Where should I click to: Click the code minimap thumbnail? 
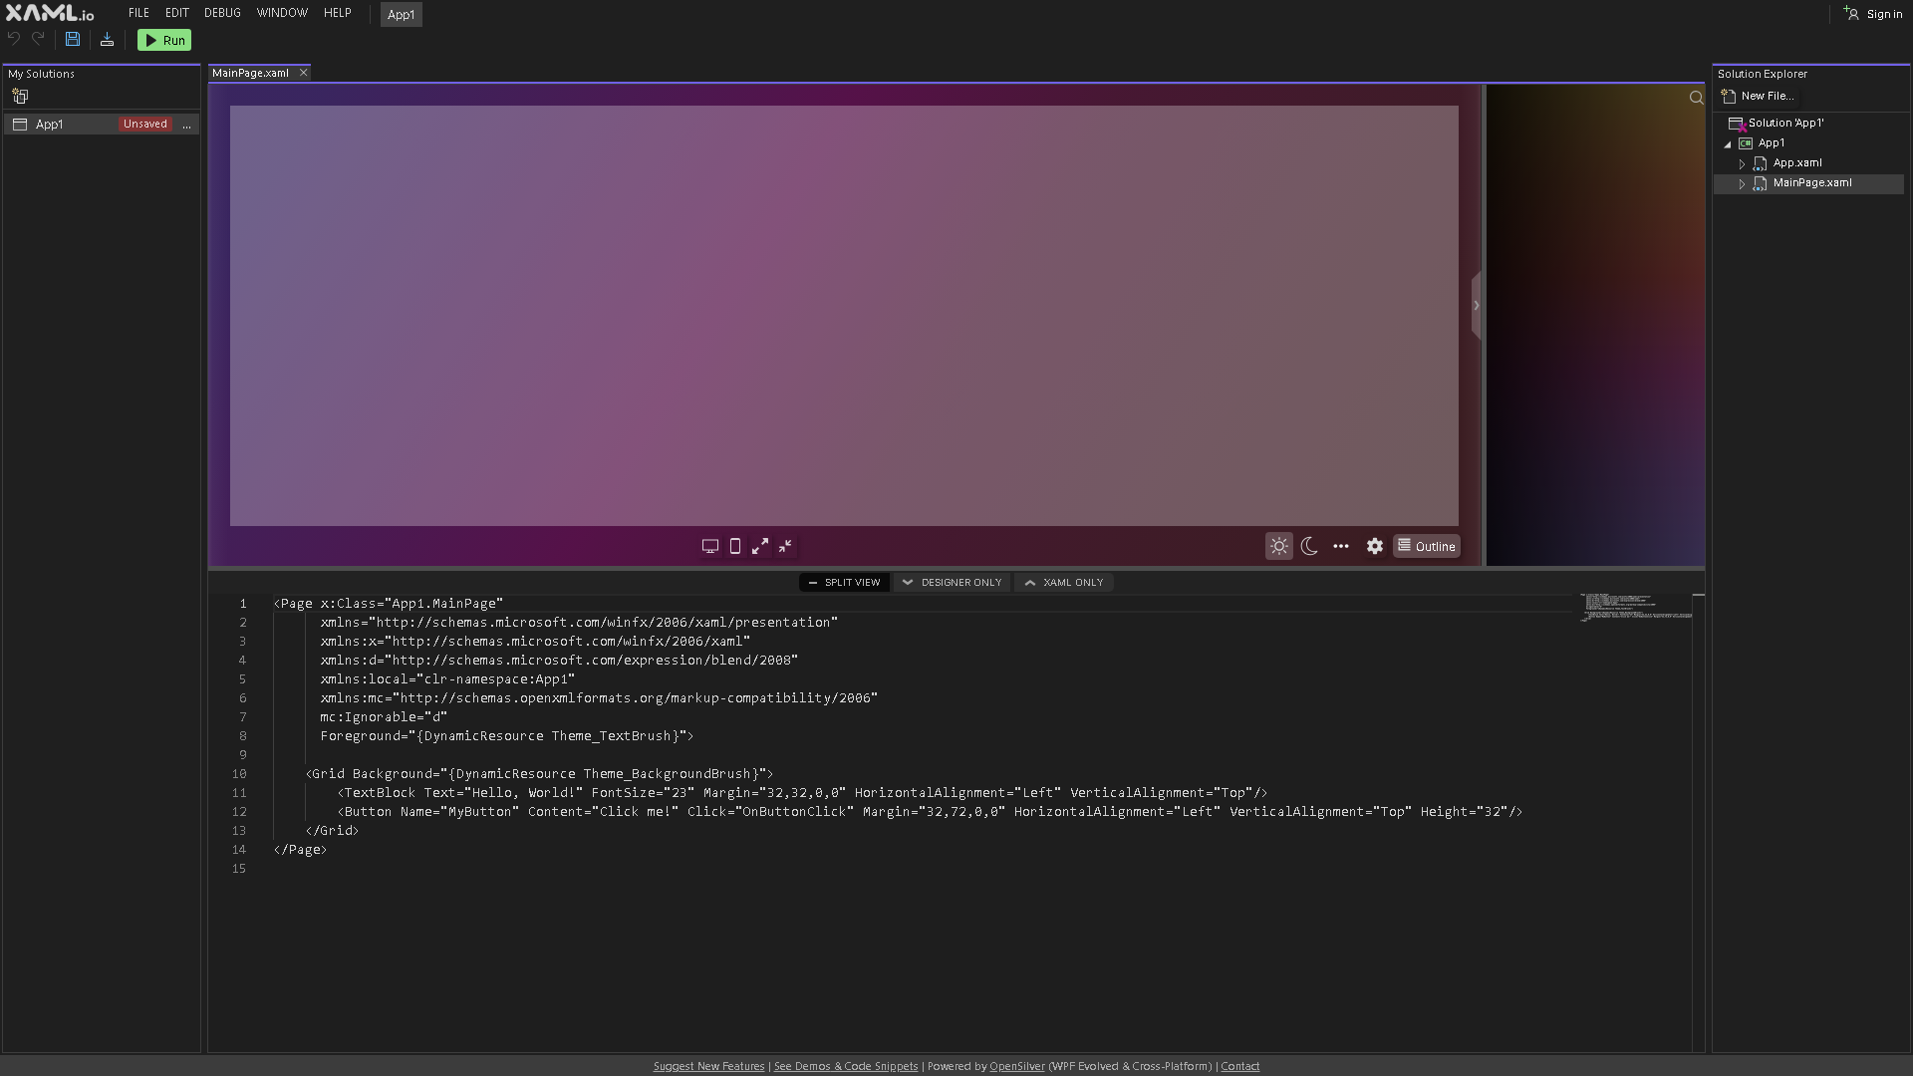pos(1635,607)
